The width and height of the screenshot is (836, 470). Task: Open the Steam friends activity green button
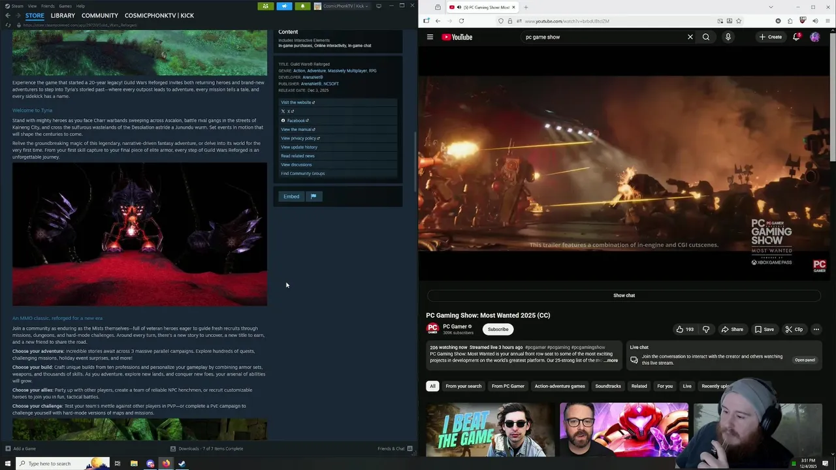(x=265, y=6)
